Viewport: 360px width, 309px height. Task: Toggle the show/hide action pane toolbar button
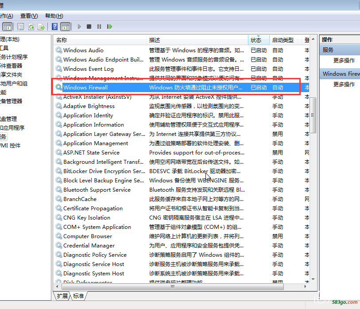[x=66, y=27]
